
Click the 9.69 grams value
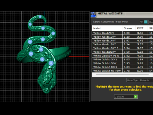127,52
